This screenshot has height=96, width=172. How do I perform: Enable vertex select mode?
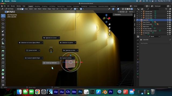18,9
